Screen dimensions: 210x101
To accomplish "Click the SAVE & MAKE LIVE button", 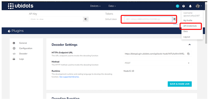I will [x=180, y=84].
